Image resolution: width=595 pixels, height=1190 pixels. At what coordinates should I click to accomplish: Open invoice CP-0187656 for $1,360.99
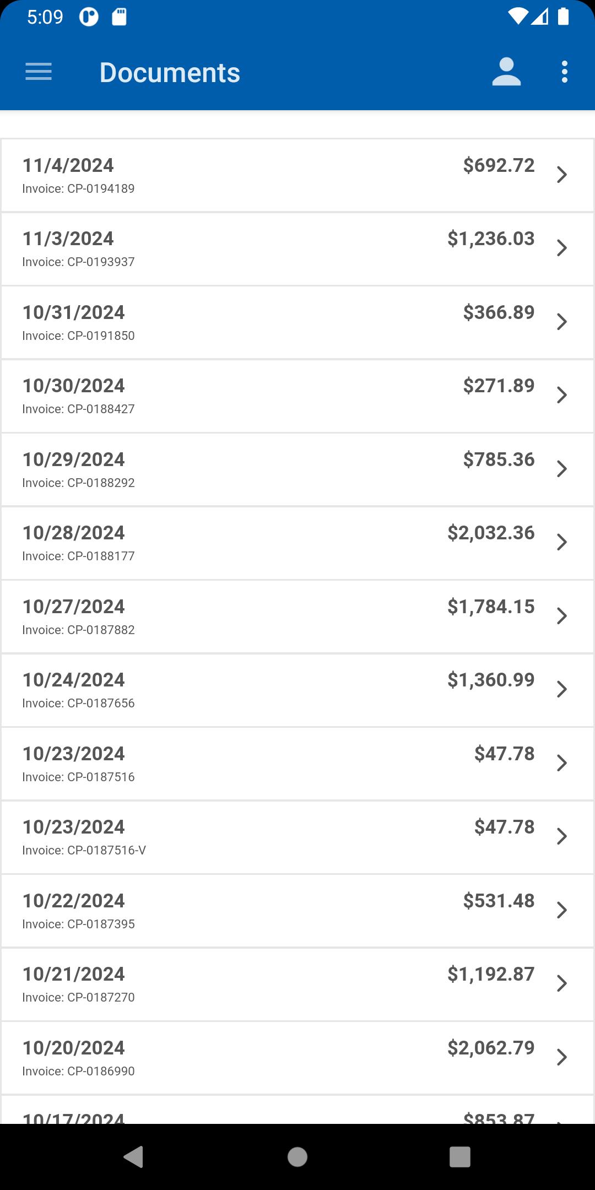[x=297, y=690]
